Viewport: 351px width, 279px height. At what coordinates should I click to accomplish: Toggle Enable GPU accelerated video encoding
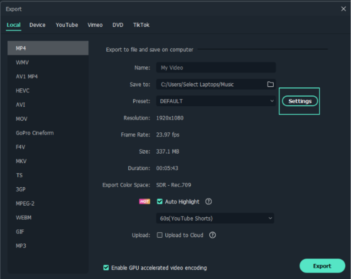pos(106,268)
